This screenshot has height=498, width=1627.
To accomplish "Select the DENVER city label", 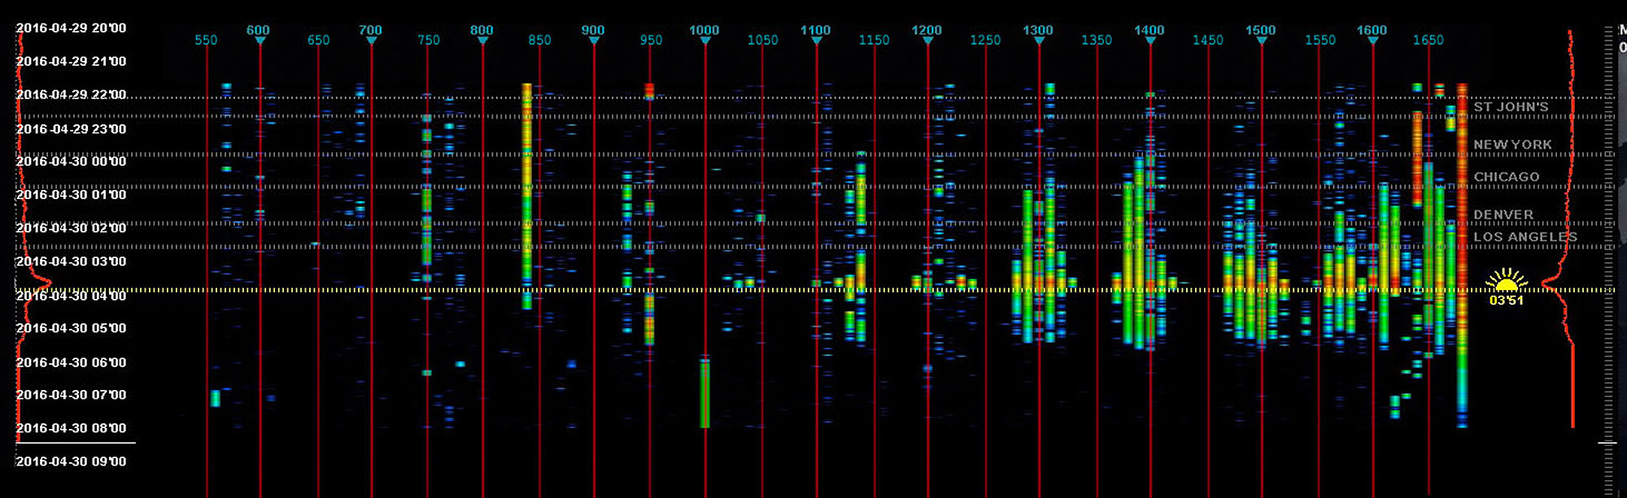I will click(x=1503, y=214).
